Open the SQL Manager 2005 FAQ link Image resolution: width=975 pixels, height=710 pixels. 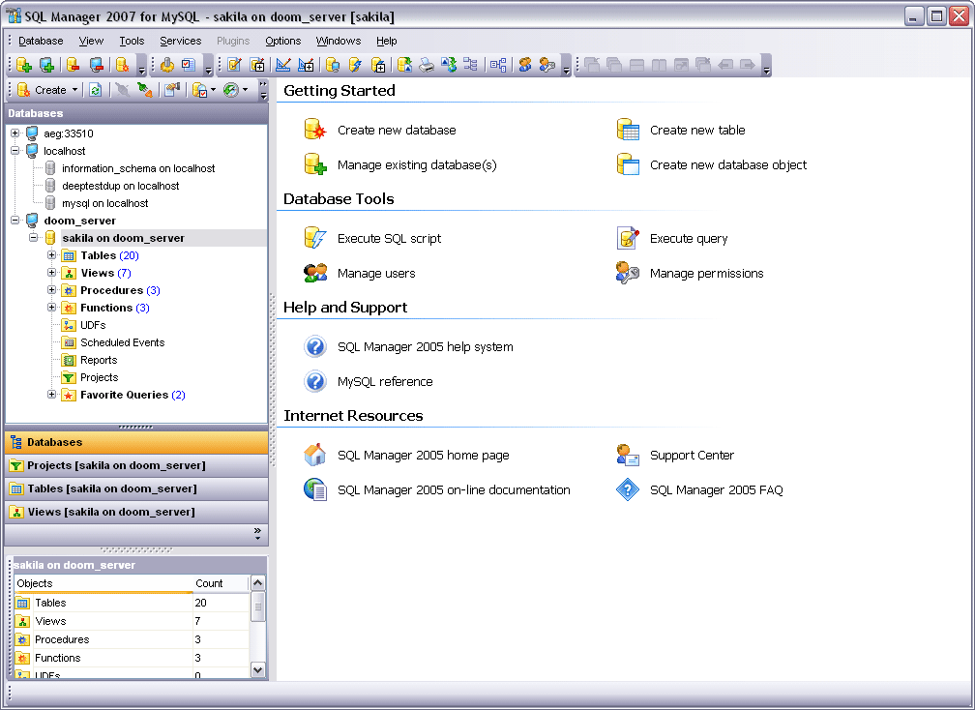pos(699,489)
